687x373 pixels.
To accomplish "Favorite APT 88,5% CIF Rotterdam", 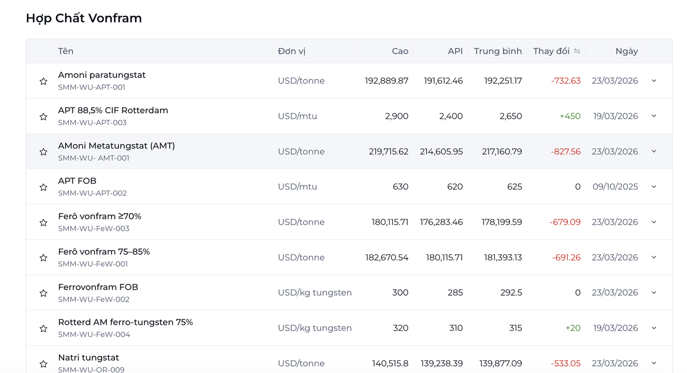I will (43, 116).
